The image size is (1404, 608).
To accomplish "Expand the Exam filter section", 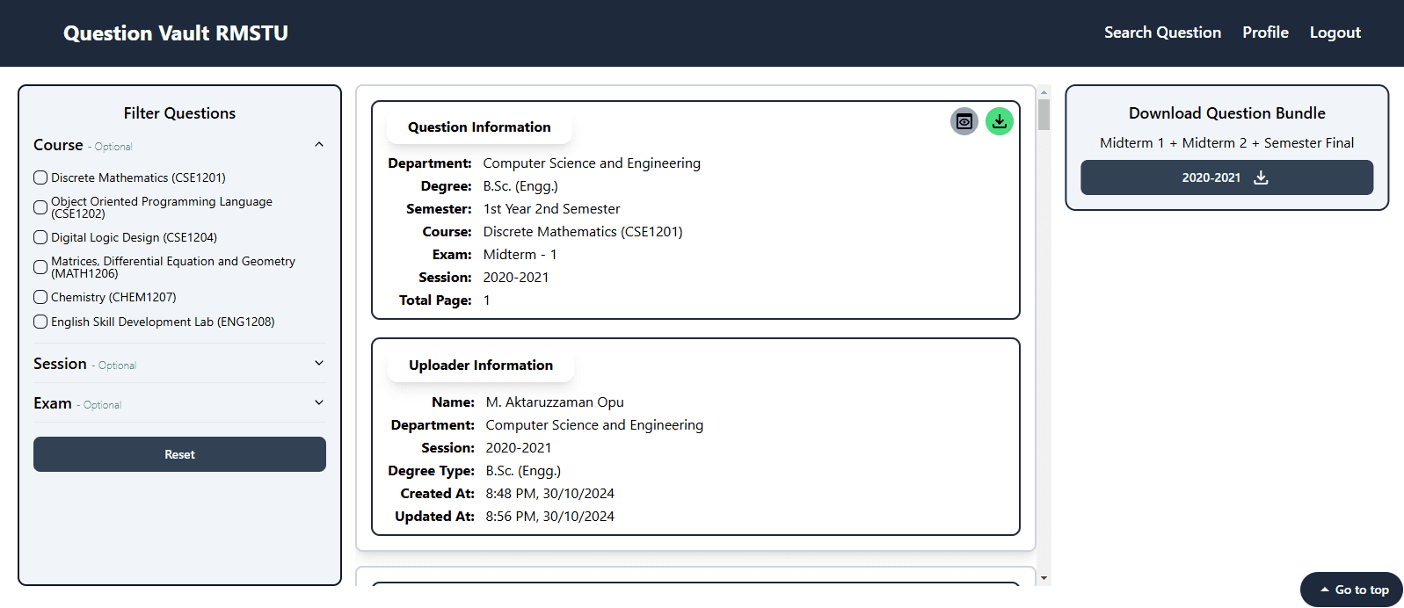I will coord(319,403).
